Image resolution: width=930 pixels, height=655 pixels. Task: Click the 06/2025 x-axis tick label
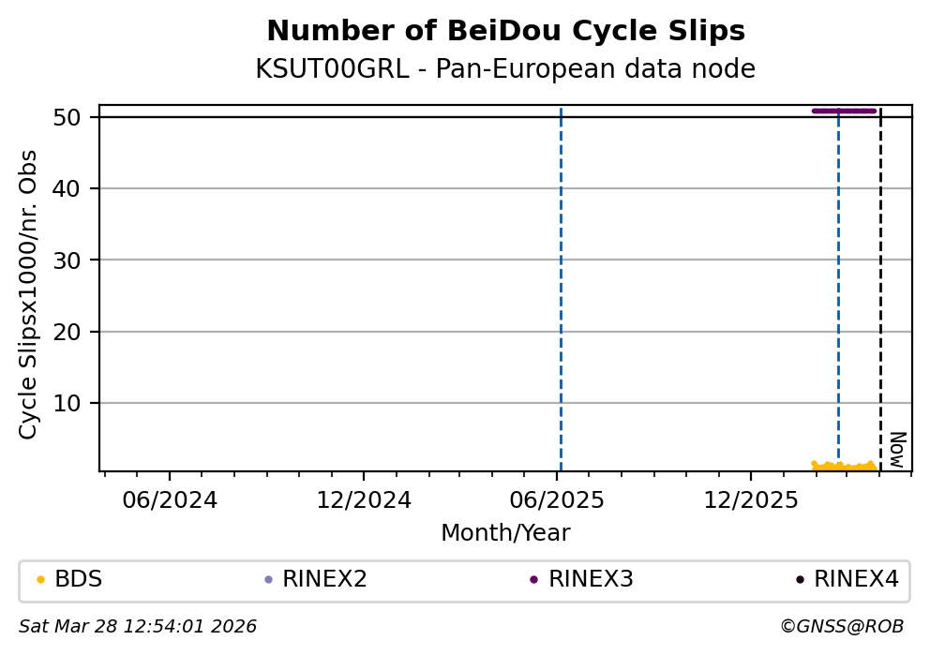557,500
